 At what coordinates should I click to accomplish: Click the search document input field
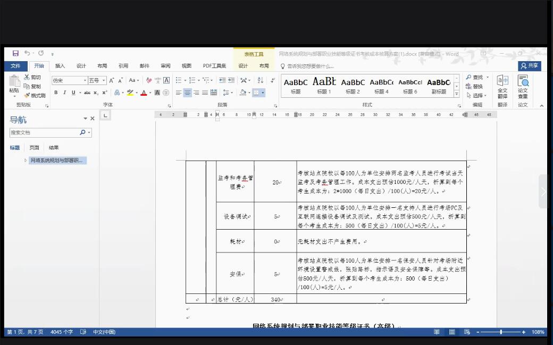pyautogui.click(x=44, y=132)
